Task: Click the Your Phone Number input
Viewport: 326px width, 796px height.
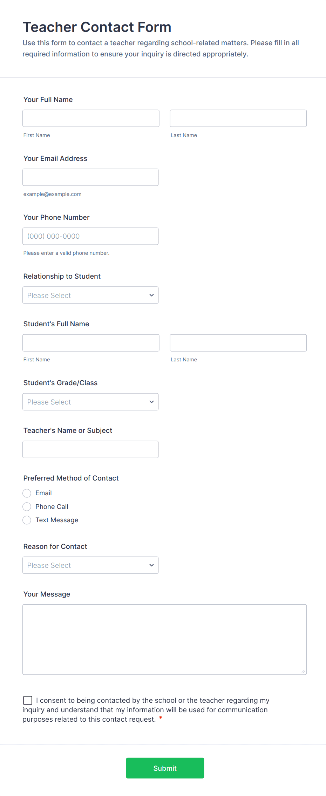Action: tap(90, 236)
